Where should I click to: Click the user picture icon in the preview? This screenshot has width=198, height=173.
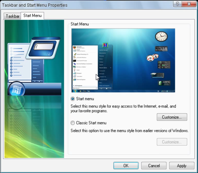click(105, 45)
